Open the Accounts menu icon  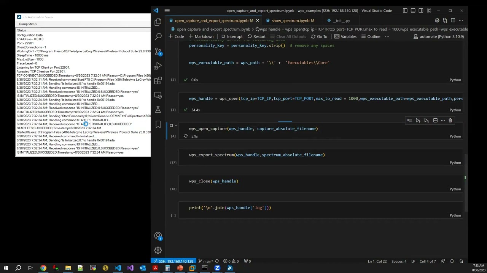pos(158,236)
